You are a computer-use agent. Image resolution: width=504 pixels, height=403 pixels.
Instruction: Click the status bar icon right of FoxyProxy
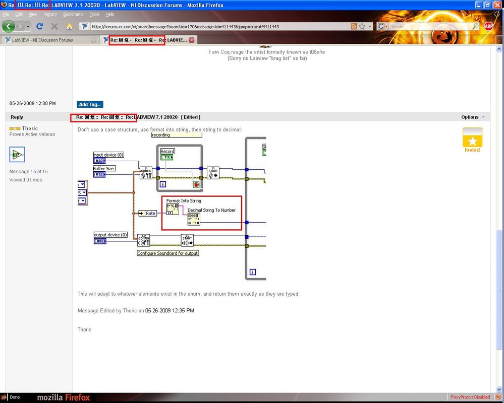(498, 397)
